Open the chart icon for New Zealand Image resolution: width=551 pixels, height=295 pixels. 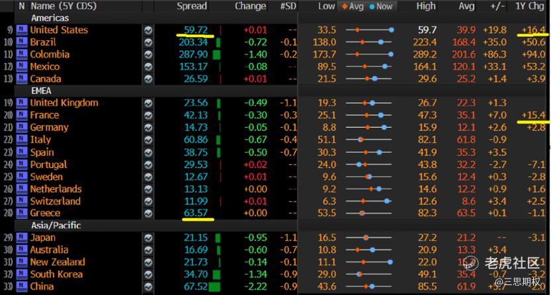[x=148, y=263]
